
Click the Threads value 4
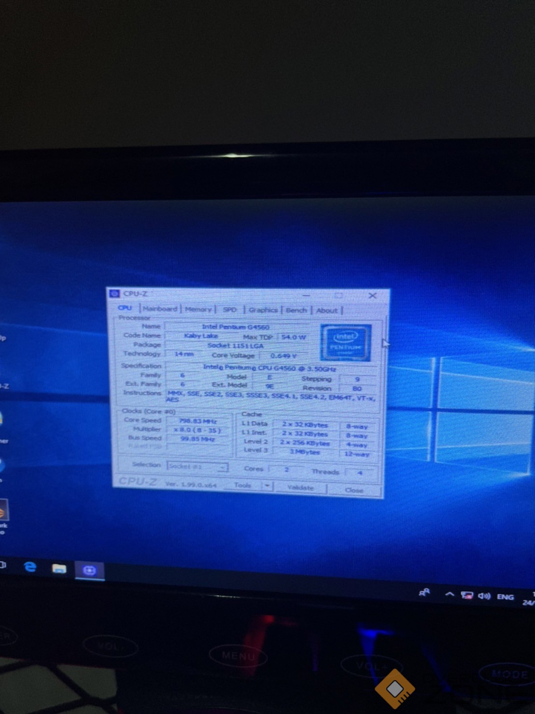(360, 473)
